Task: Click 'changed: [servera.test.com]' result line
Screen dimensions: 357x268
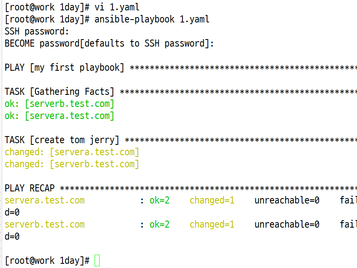Action: [x=72, y=152]
